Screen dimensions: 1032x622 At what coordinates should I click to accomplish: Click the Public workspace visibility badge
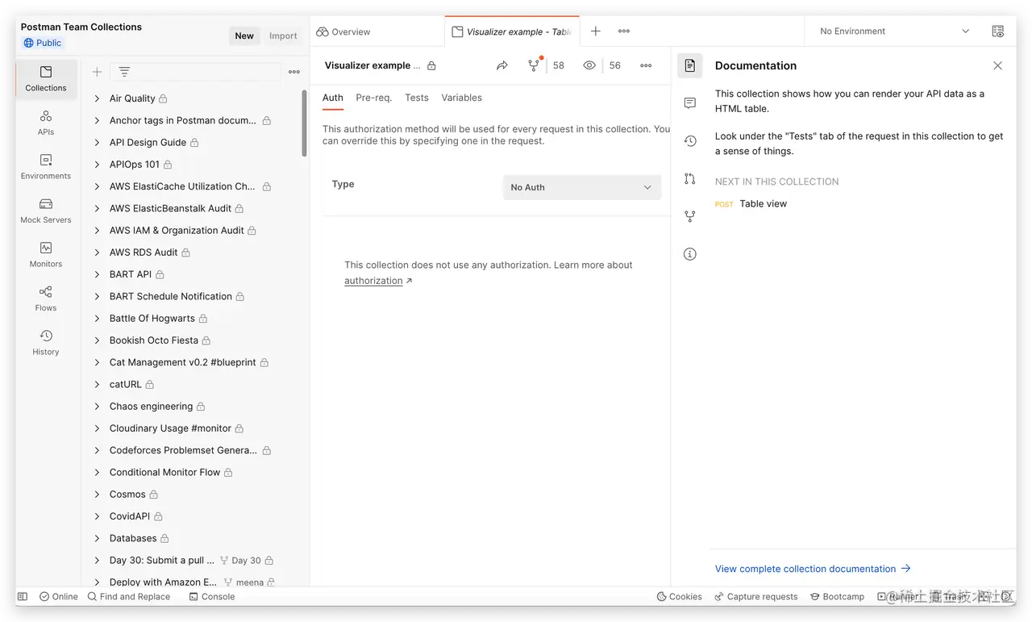click(x=43, y=43)
